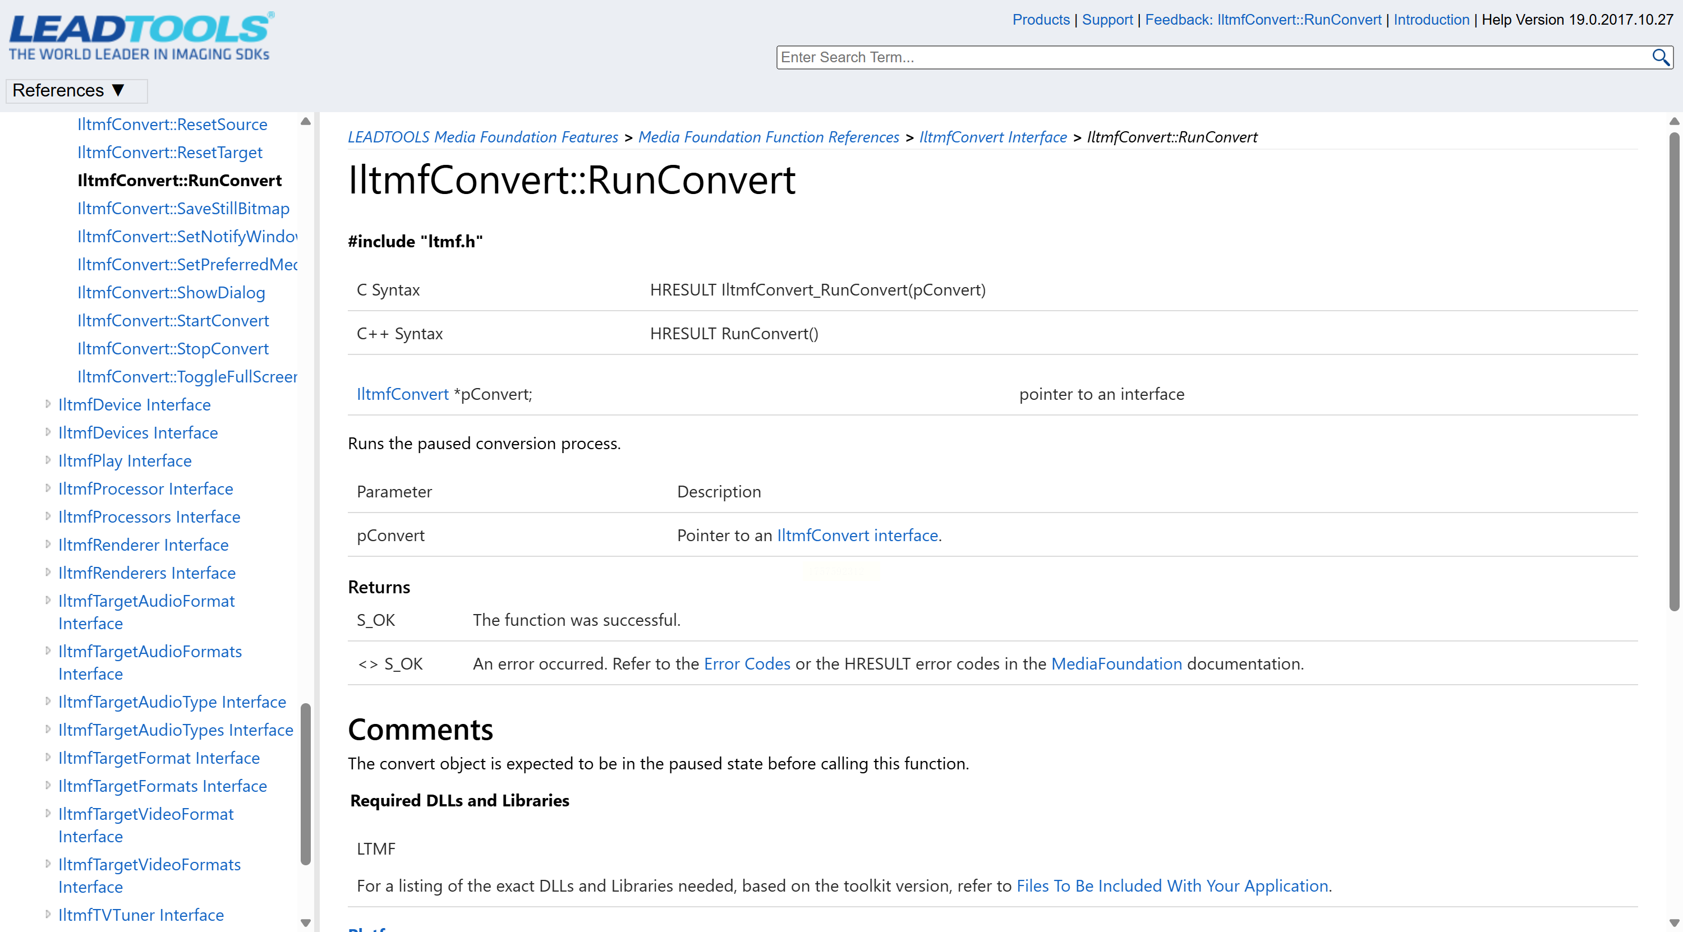The height and width of the screenshot is (932, 1683).
Task: Click into the Enter Search Term field
Action: [1215, 57]
